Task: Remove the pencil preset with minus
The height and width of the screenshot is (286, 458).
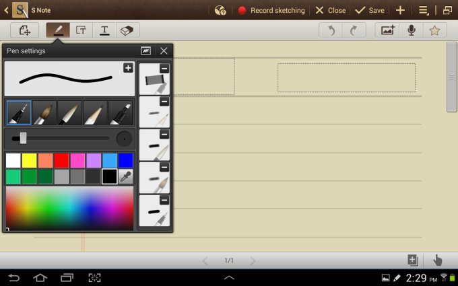Action: [164, 102]
